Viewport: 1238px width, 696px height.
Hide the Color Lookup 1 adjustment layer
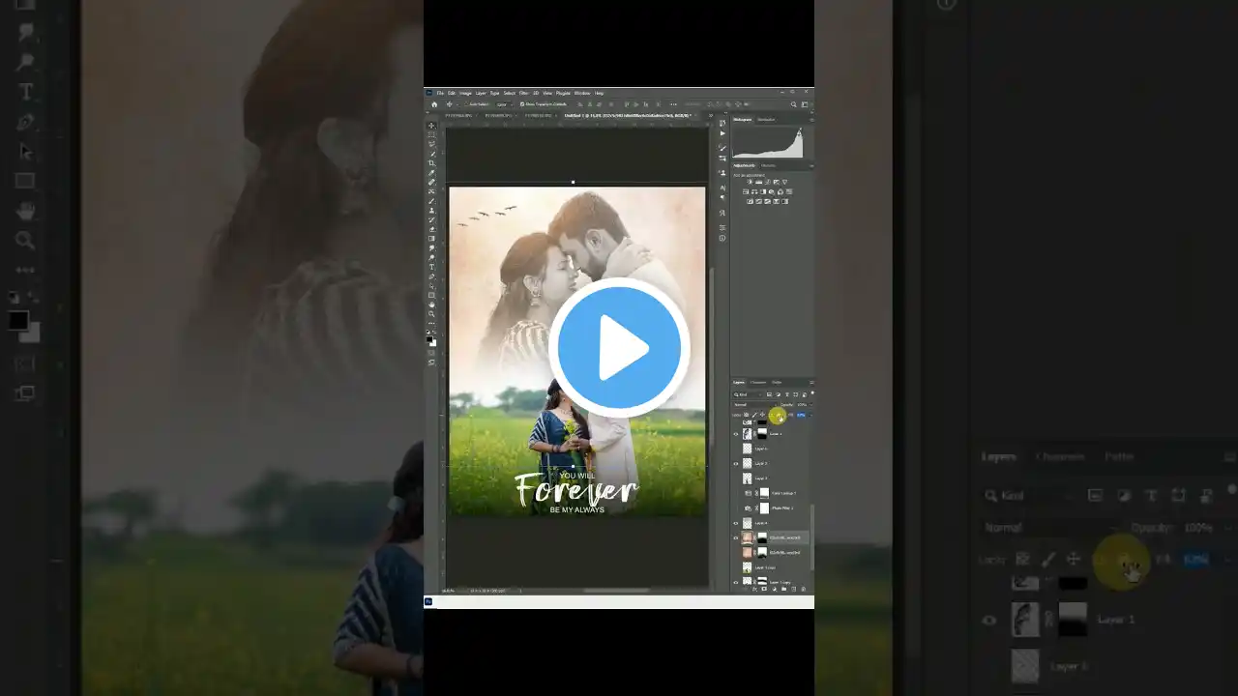tap(736, 493)
